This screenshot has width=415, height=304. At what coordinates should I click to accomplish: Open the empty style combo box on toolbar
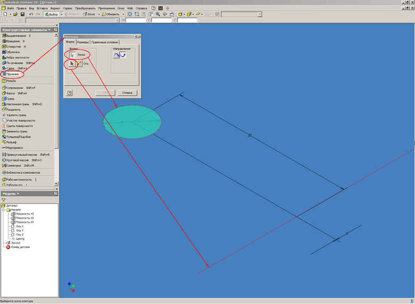click(x=242, y=14)
